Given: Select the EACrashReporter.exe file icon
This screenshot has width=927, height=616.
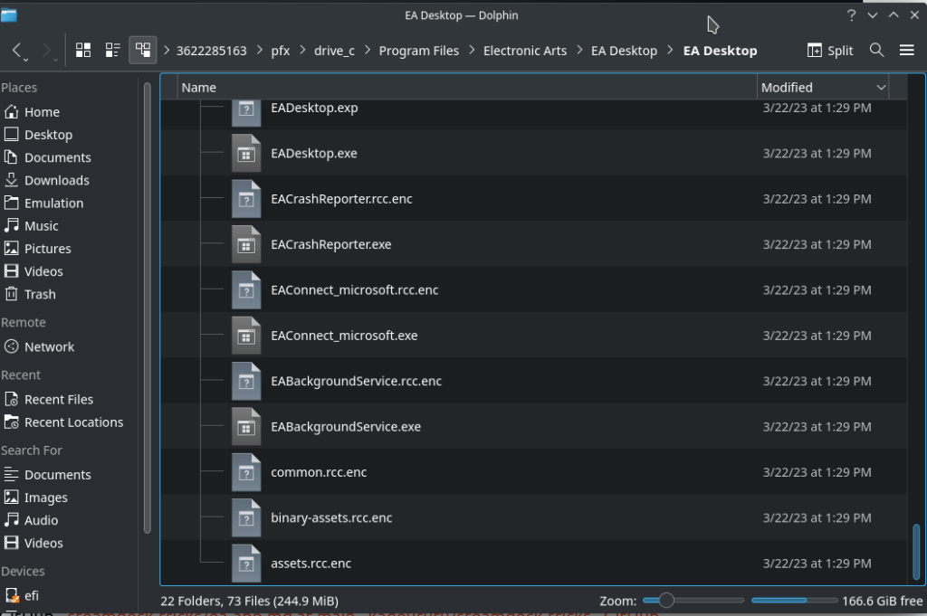Looking at the screenshot, I should coord(245,245).
